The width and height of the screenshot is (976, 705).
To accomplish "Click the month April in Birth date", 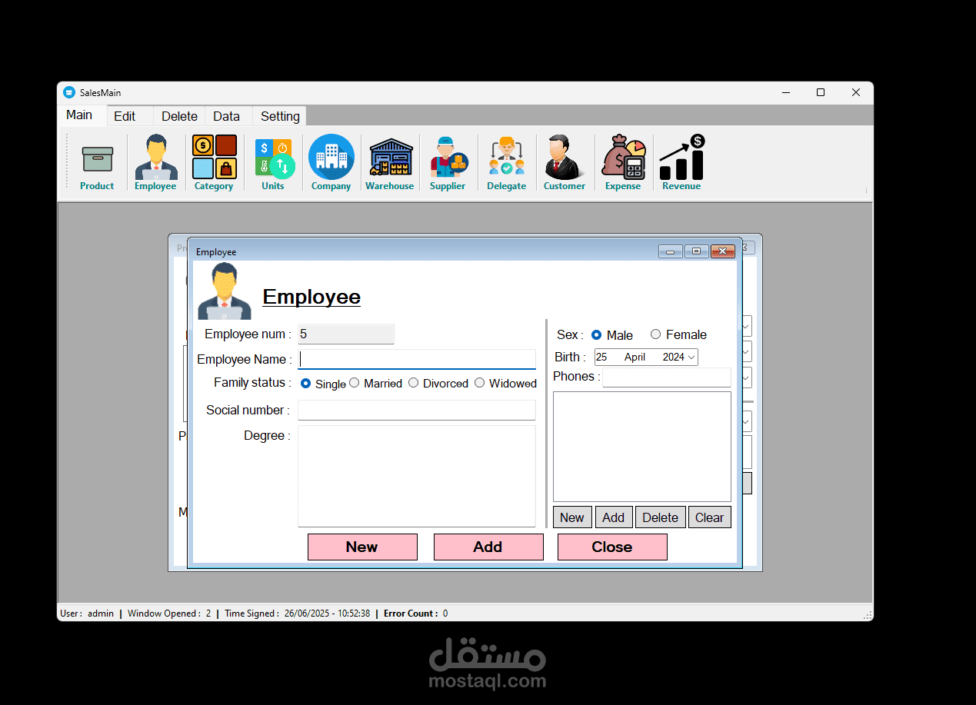I will 635,357.
